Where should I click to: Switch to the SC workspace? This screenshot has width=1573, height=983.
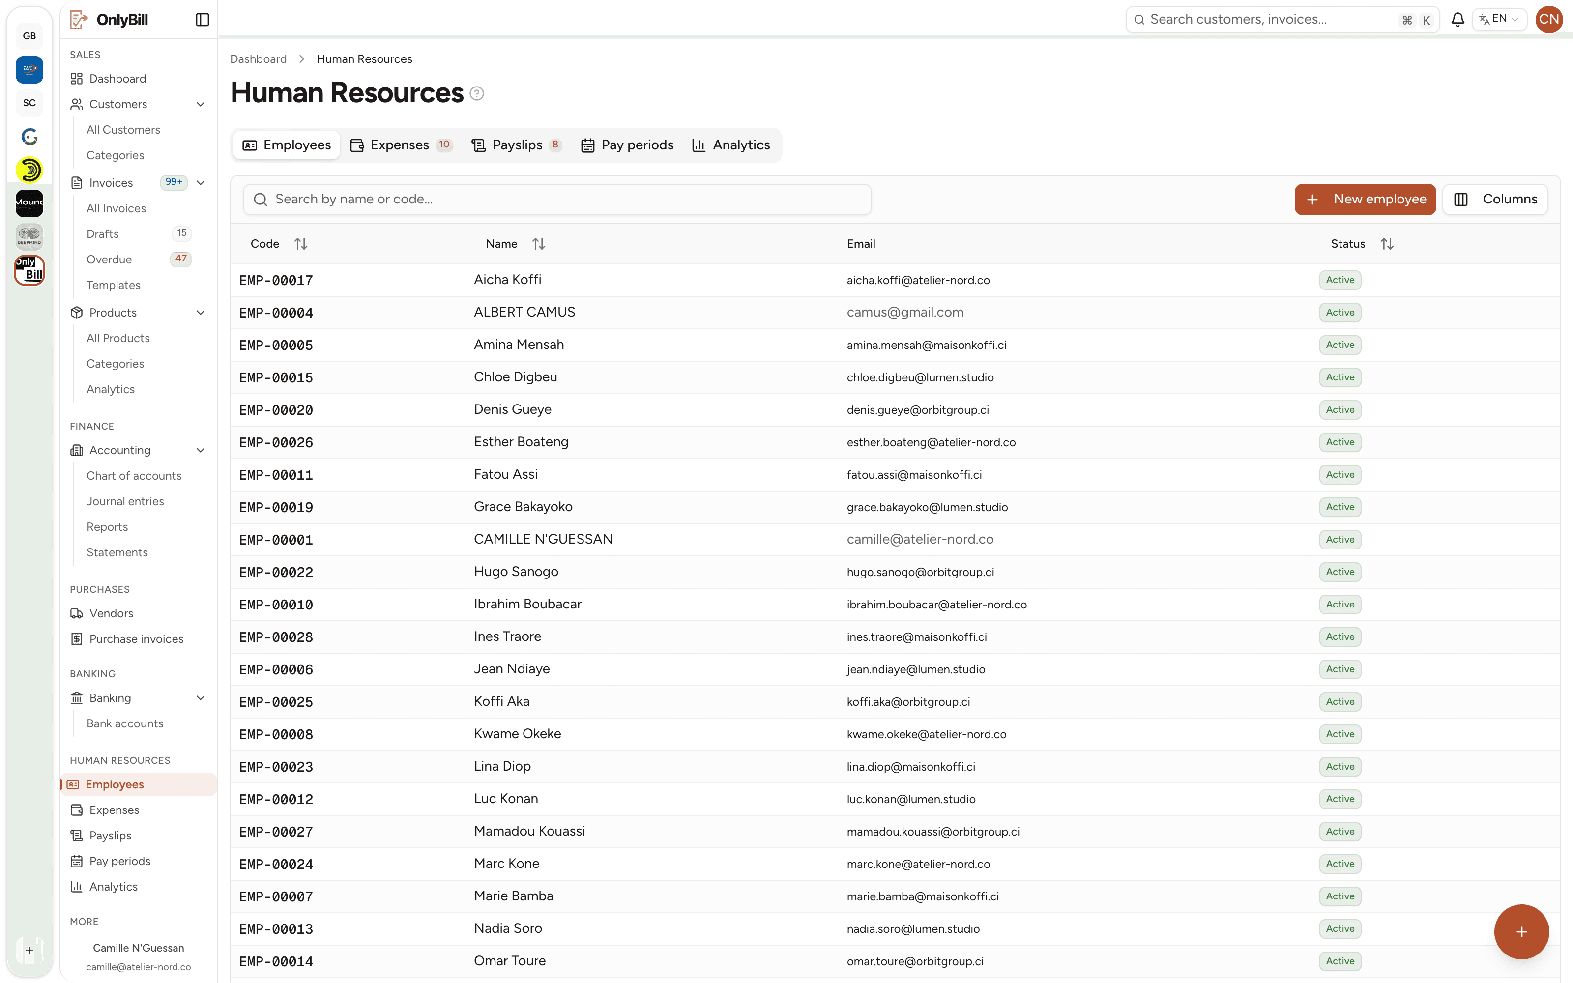pyautogui.click(x=29, y=103)
